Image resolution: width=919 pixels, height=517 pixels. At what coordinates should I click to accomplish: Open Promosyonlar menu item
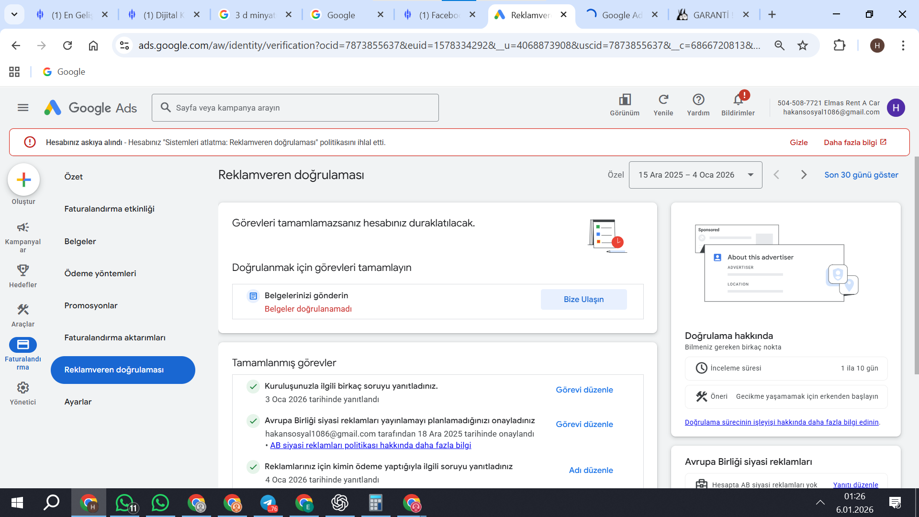click(x=91, y=306)
